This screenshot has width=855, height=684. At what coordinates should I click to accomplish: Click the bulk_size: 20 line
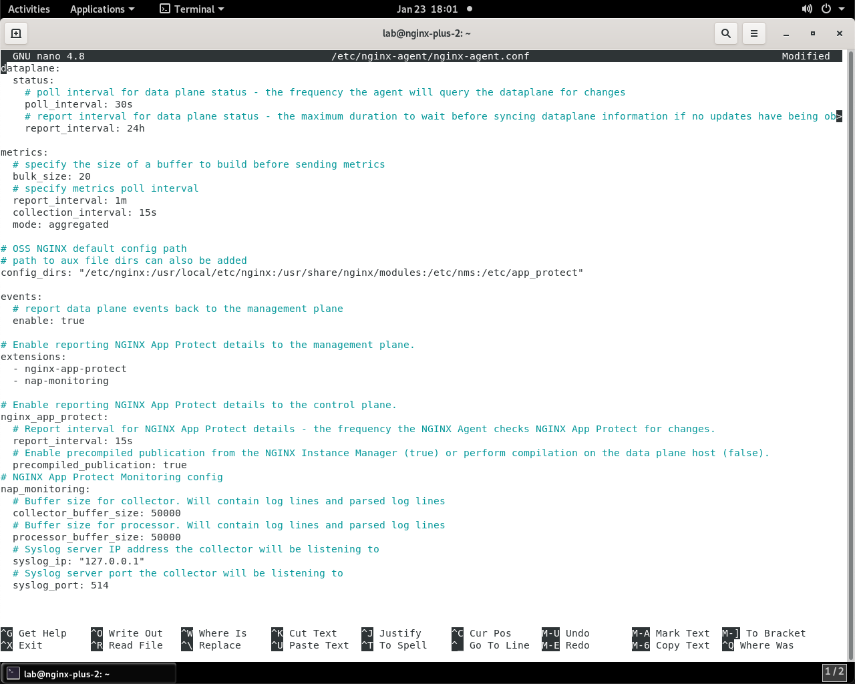click(x=51, y=176)
